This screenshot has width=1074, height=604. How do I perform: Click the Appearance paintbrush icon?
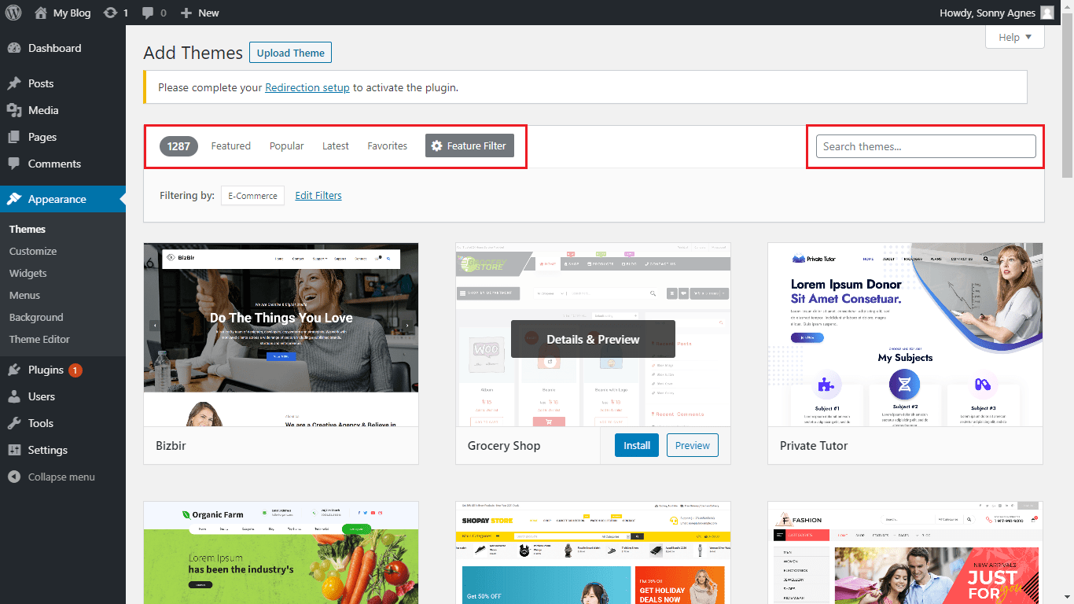[x=14, y=199]
